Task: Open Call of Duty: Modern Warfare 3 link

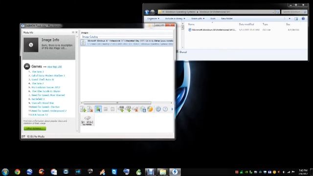Action: coord(48,76)
